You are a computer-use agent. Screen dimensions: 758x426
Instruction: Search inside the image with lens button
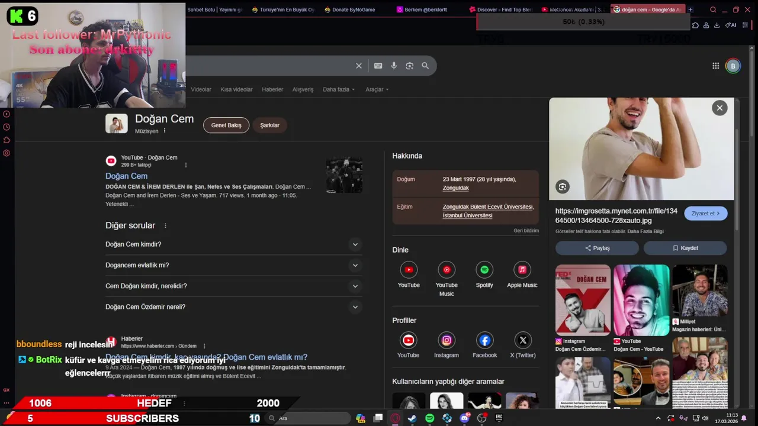tap(563, 187)
